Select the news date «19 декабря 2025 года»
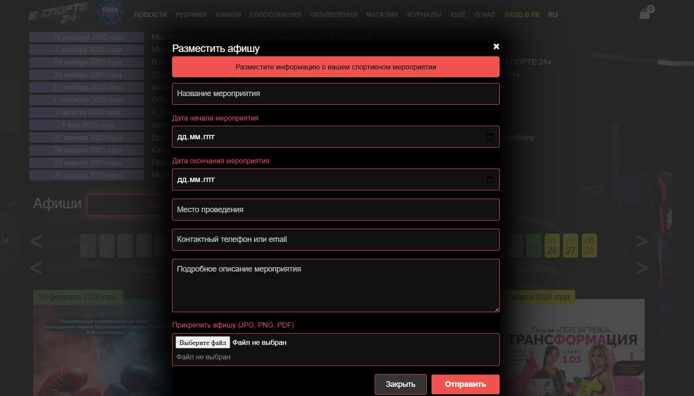Screen dimensions: 694x396 pyautogui.click(x=87, y=37)
